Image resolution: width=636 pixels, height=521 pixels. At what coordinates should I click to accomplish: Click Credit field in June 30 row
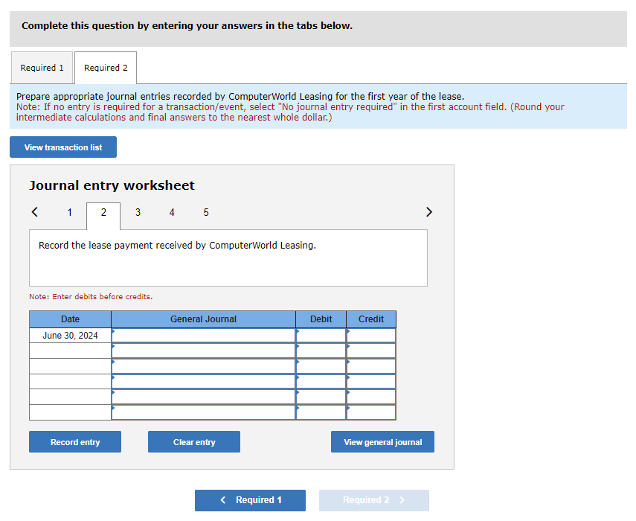[371, 336]
